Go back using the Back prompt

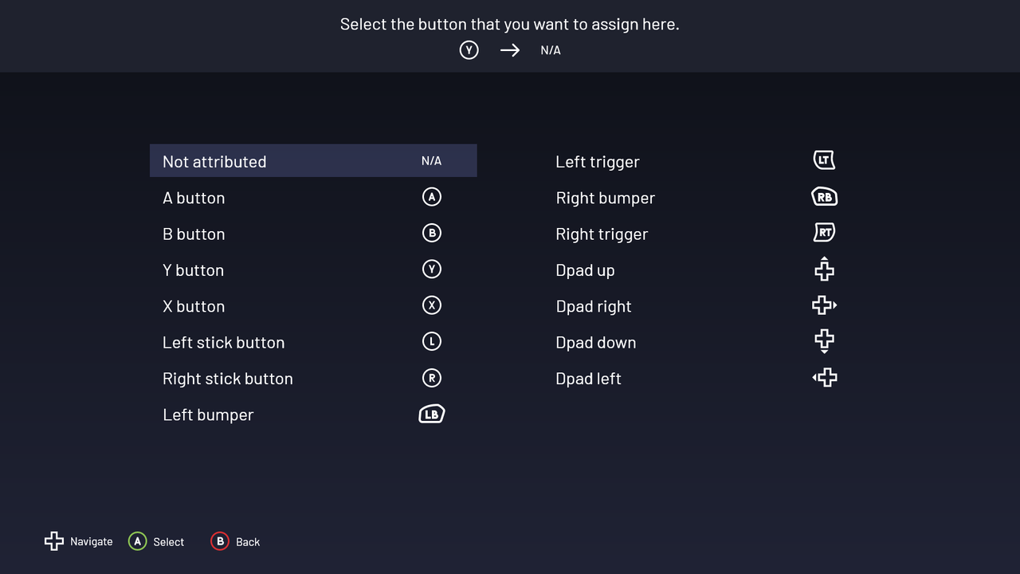235,541
